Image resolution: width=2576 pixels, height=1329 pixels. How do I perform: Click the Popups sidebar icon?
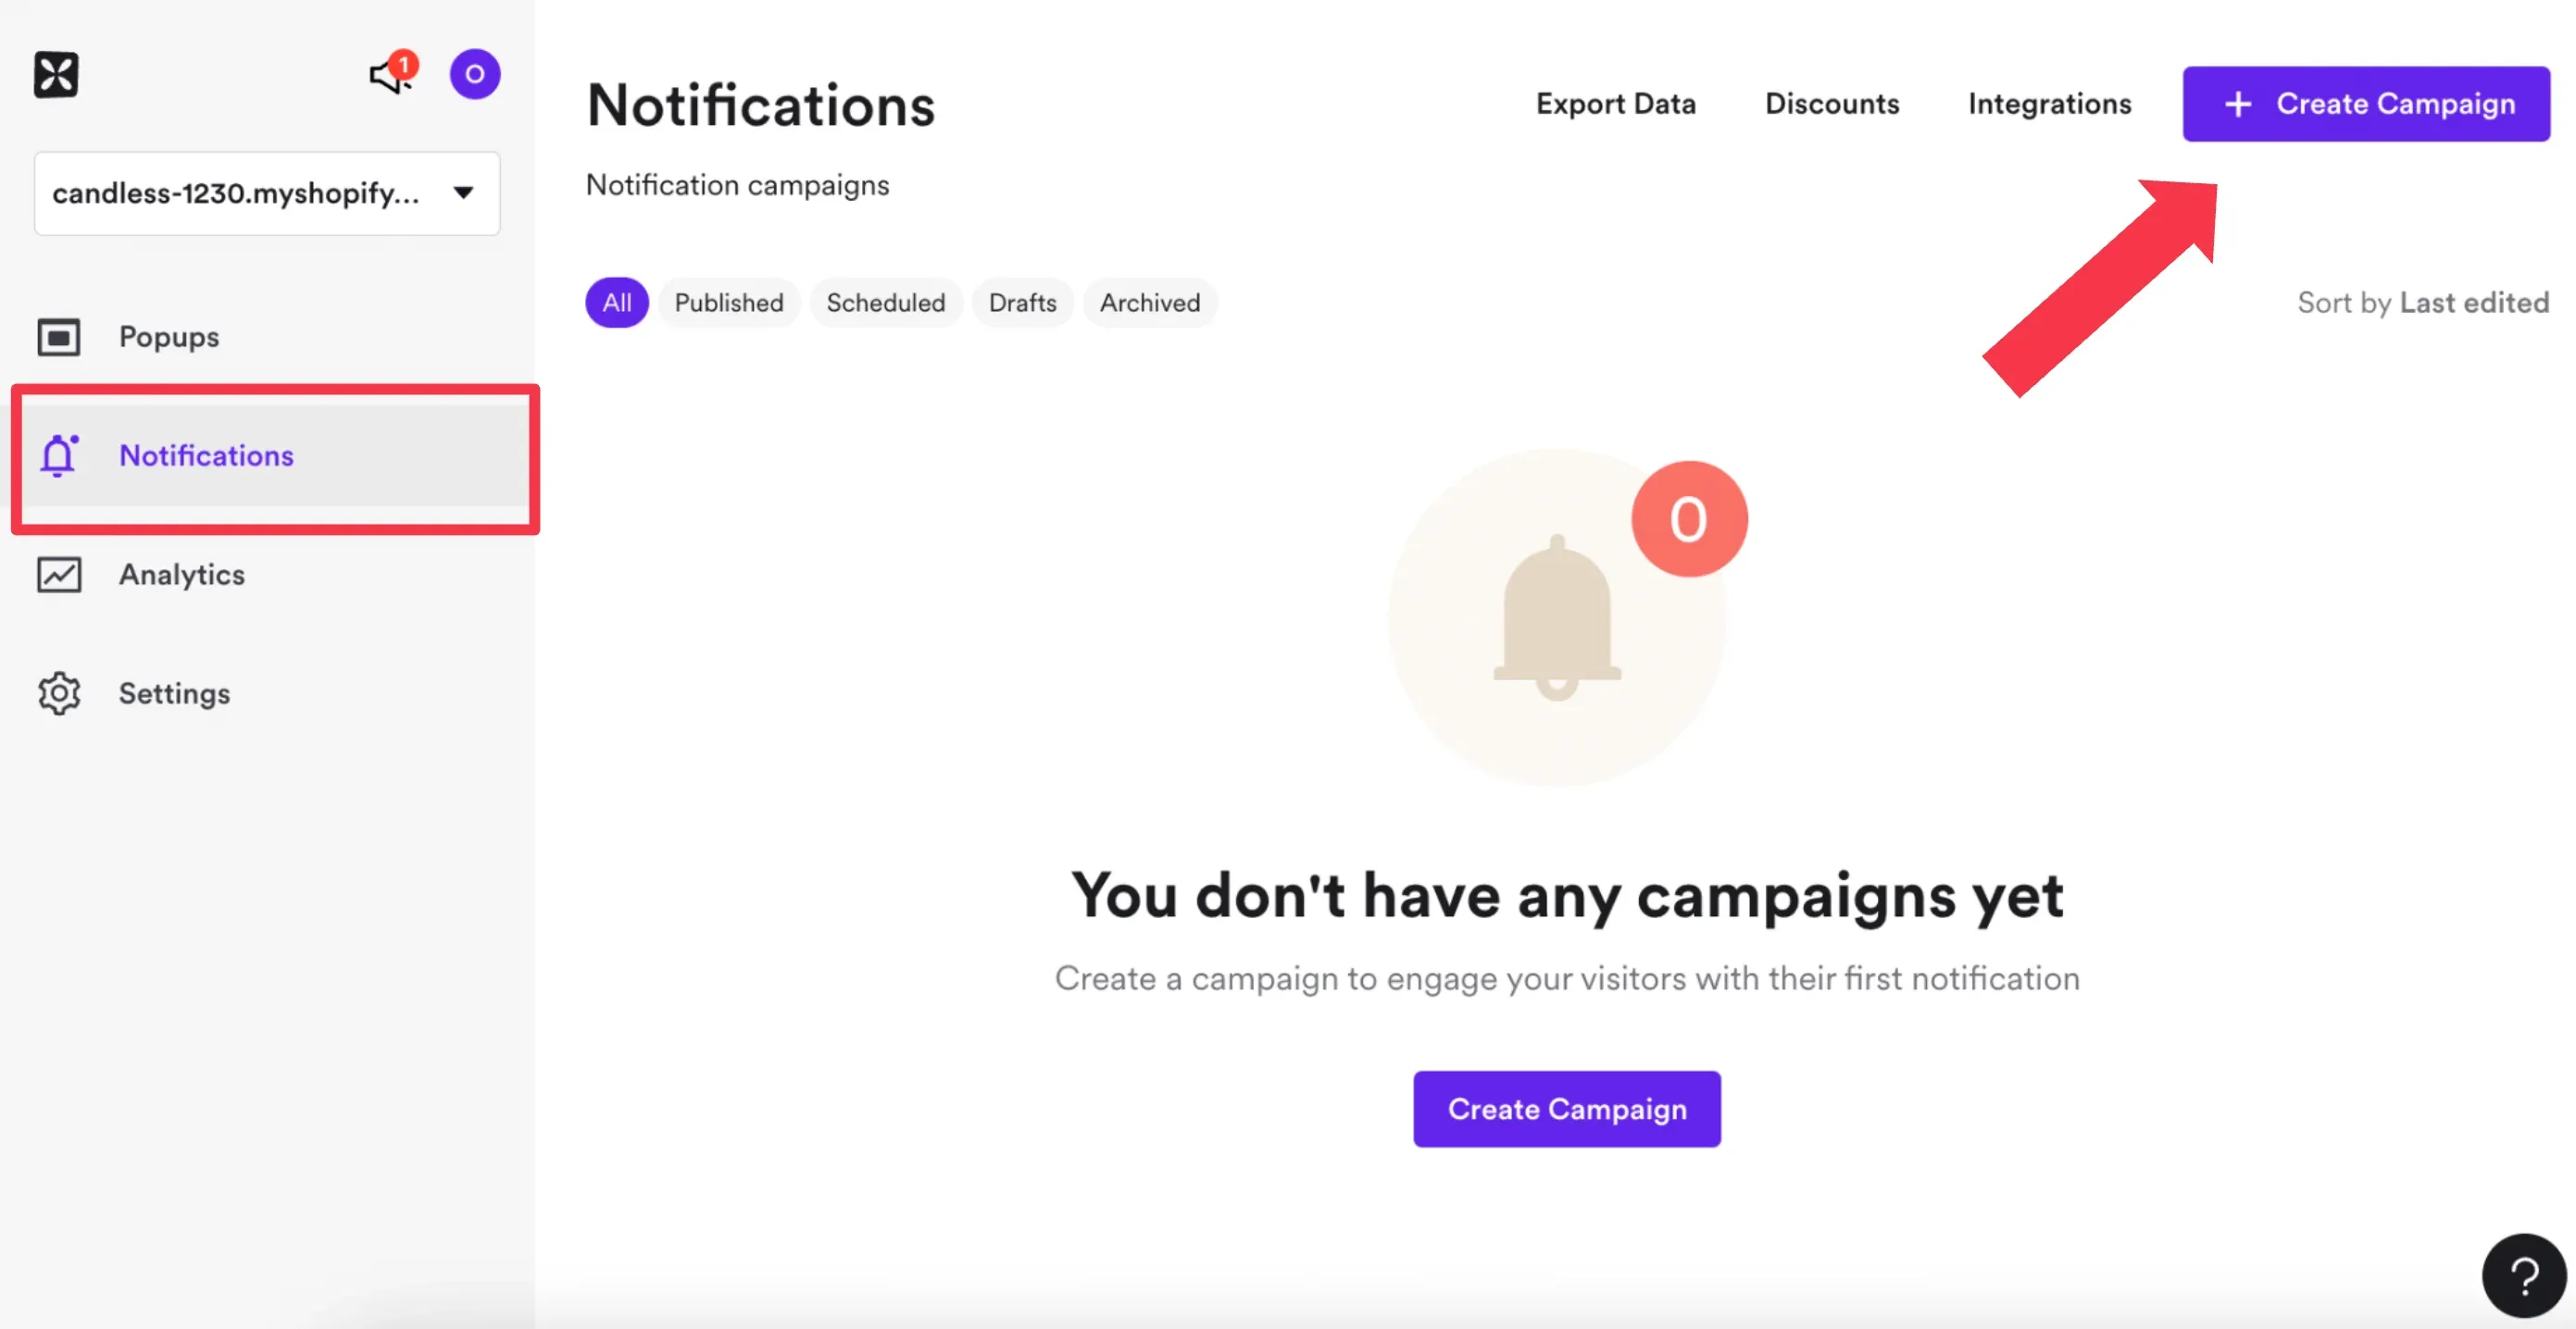pyautogui.click(x=59, y=337)
